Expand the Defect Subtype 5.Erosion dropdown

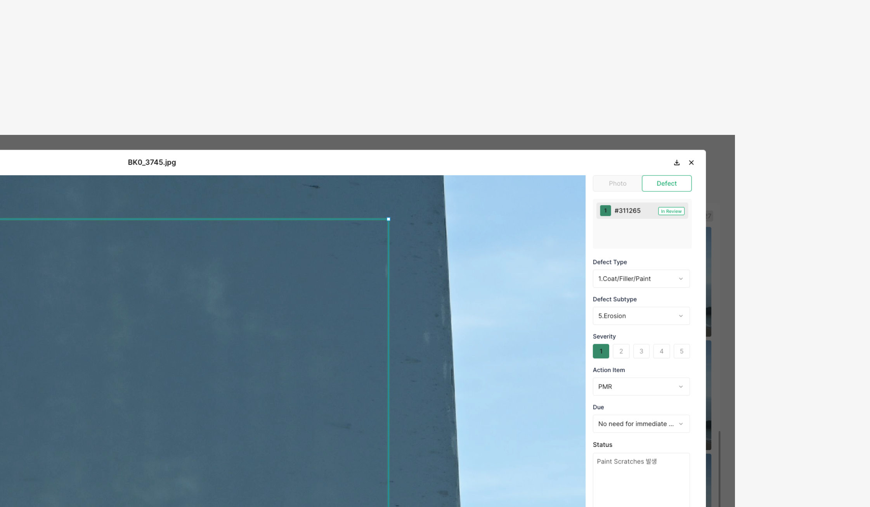click(641, 316)
